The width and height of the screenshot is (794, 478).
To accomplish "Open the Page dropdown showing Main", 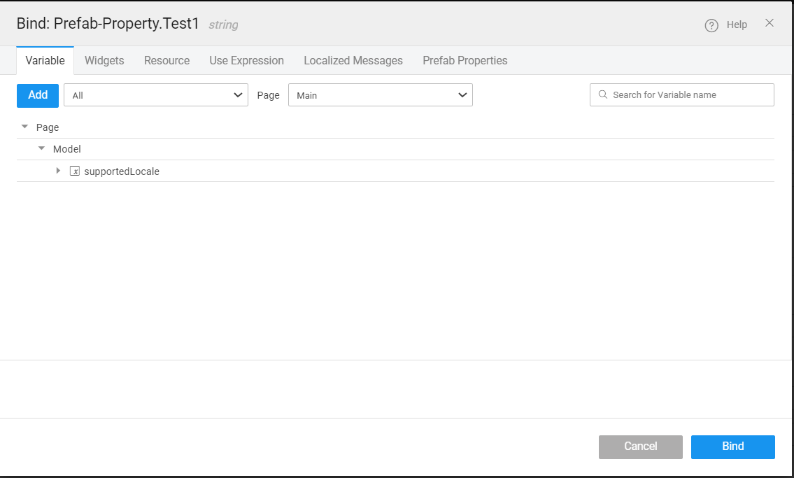I will tap(381, 94).
